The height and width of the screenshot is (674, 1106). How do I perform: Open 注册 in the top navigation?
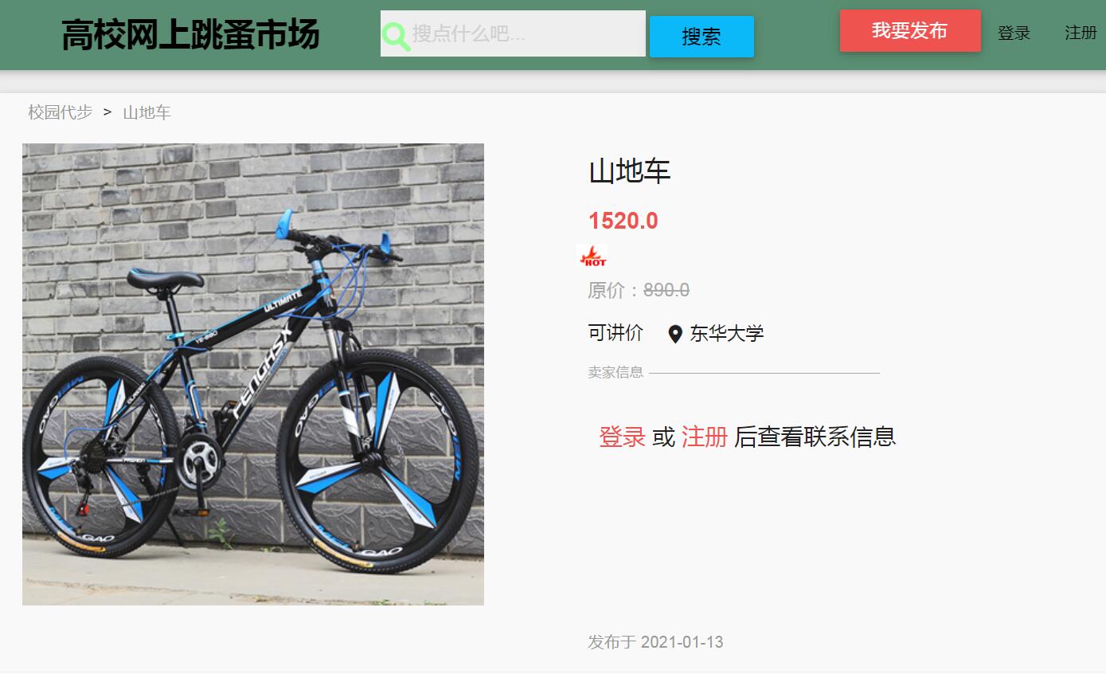click(x=1081, y=33)
